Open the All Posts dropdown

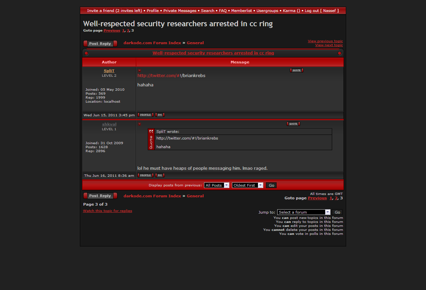coord(216,185)
